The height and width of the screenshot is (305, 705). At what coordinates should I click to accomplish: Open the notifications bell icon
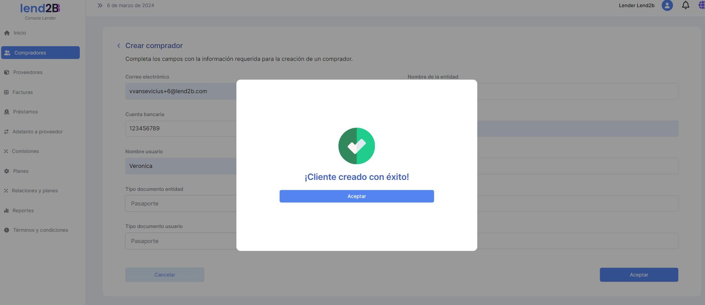(686, 5)
